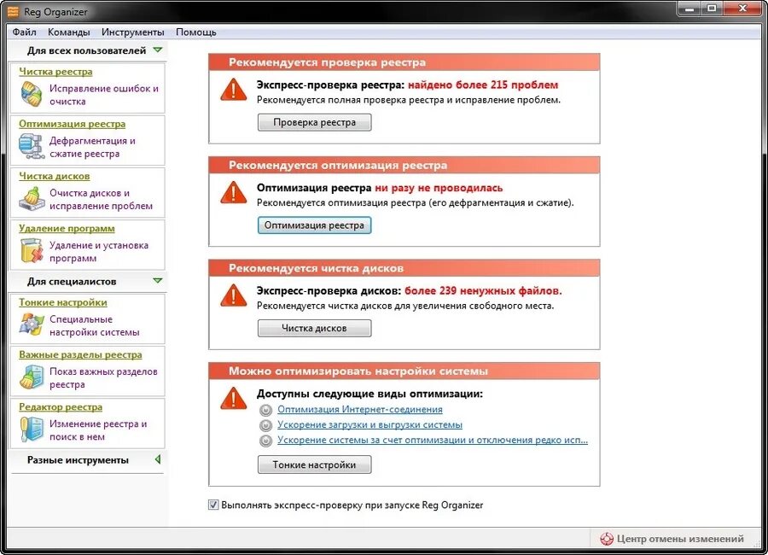Click the Разные инструменты section title
768x555 pixels.
78,460
